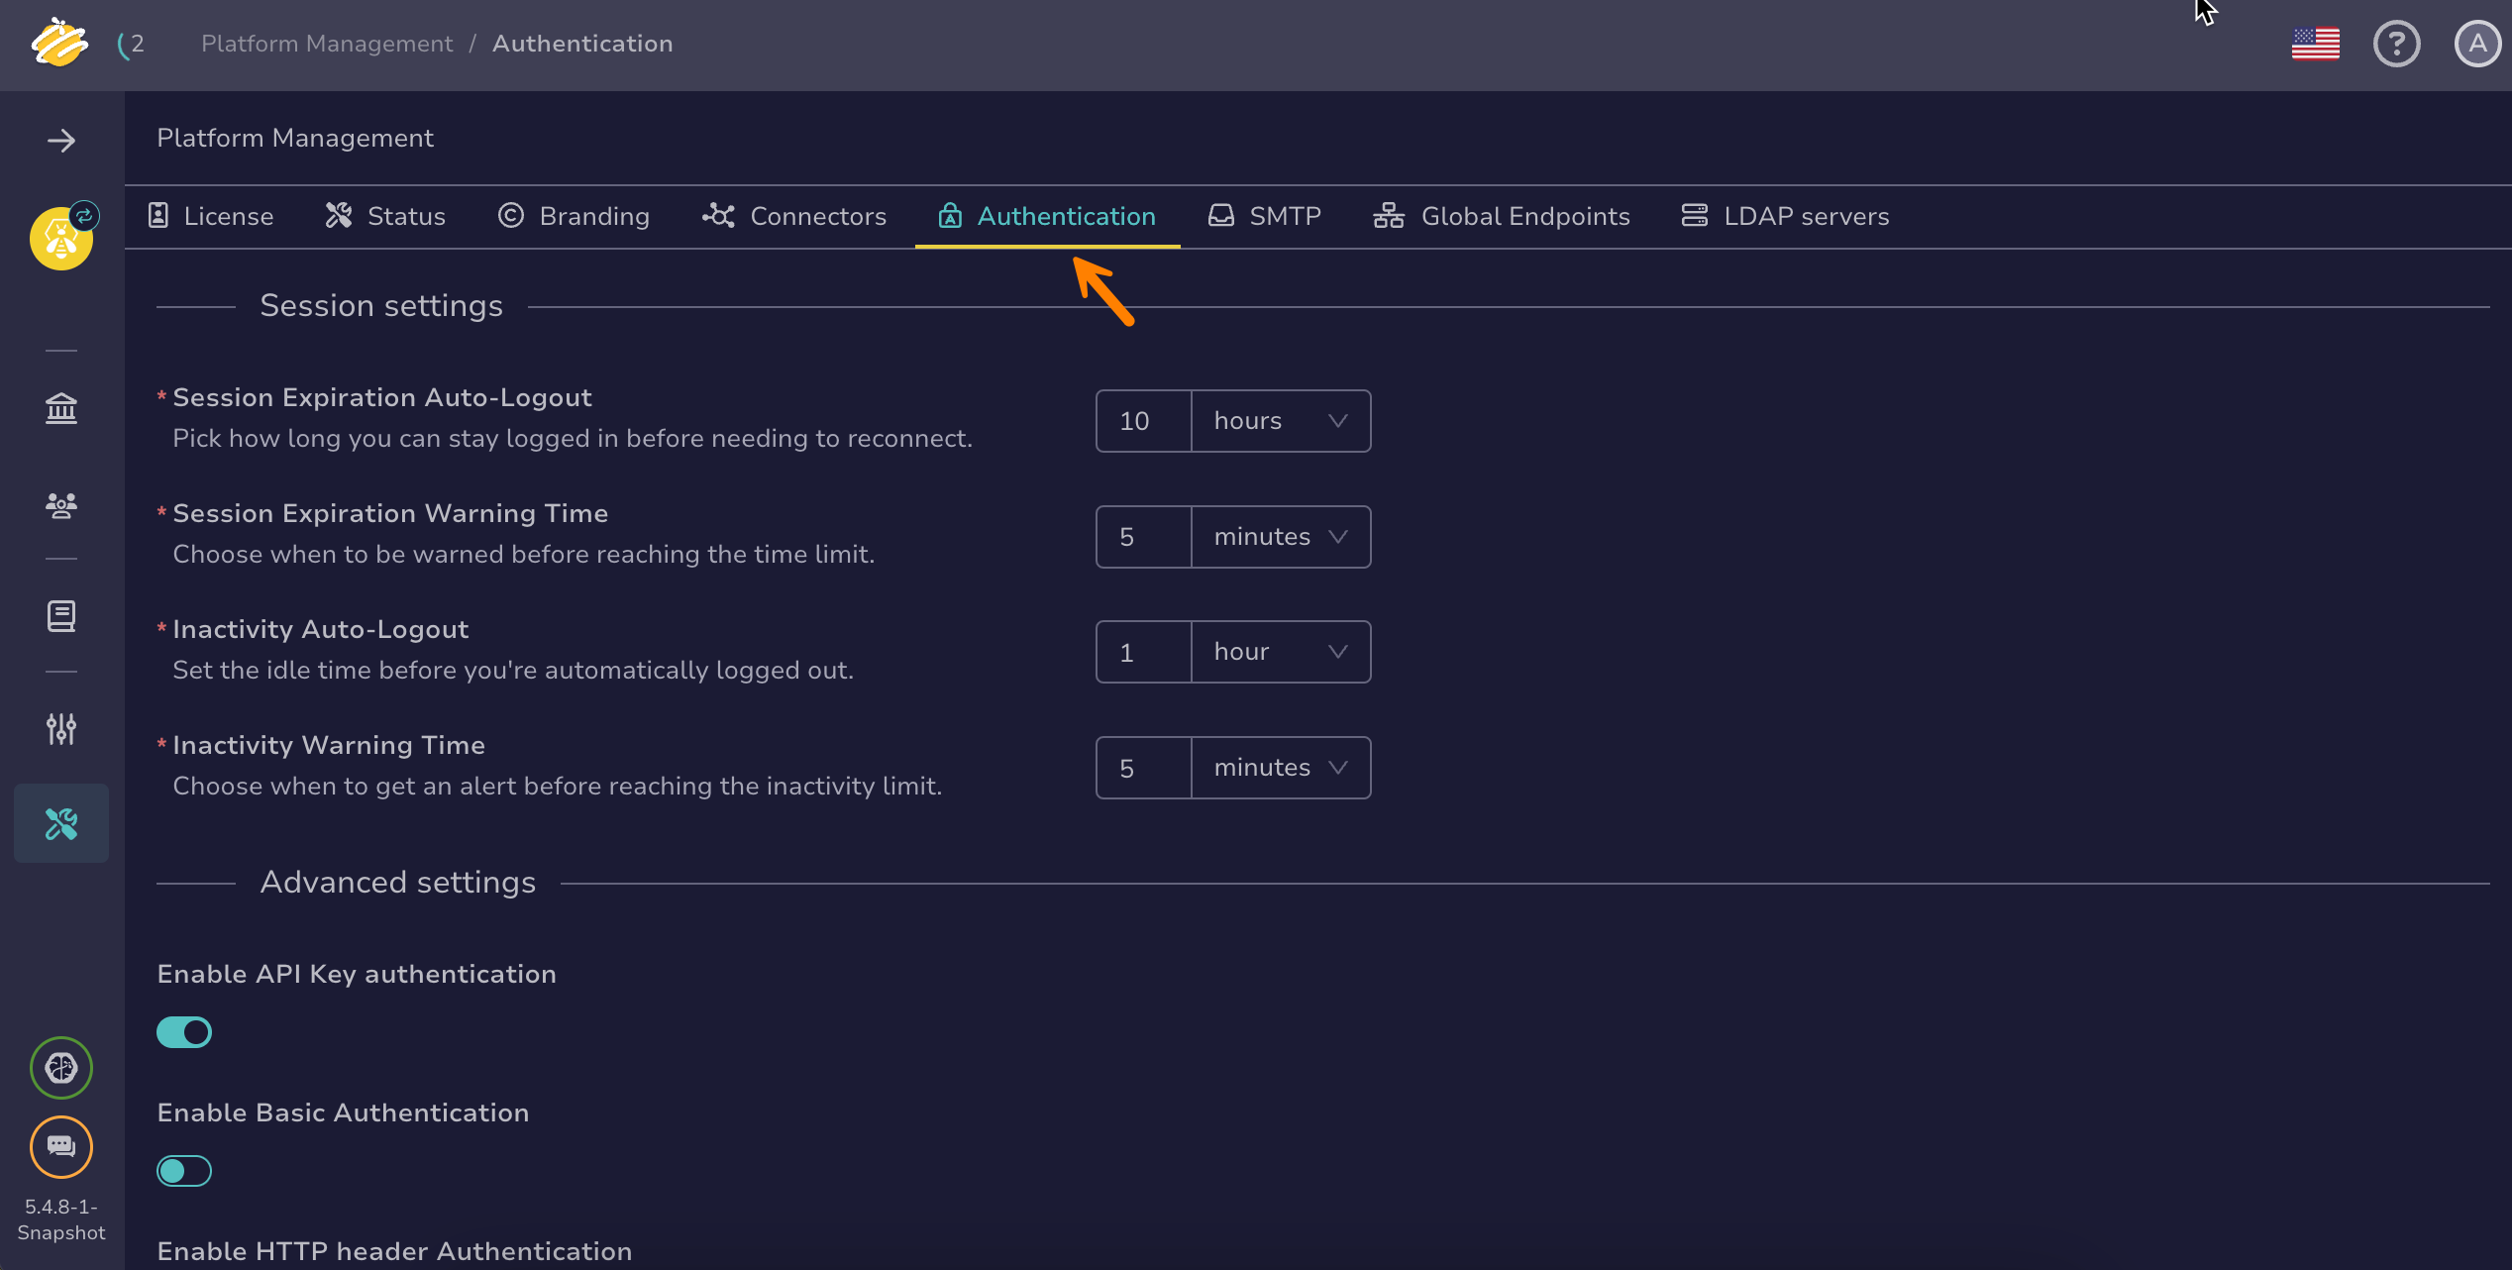Click the lock icon on Authentication tab
This screenshot has width=2512, height=1270.
[x=950, y=215]
